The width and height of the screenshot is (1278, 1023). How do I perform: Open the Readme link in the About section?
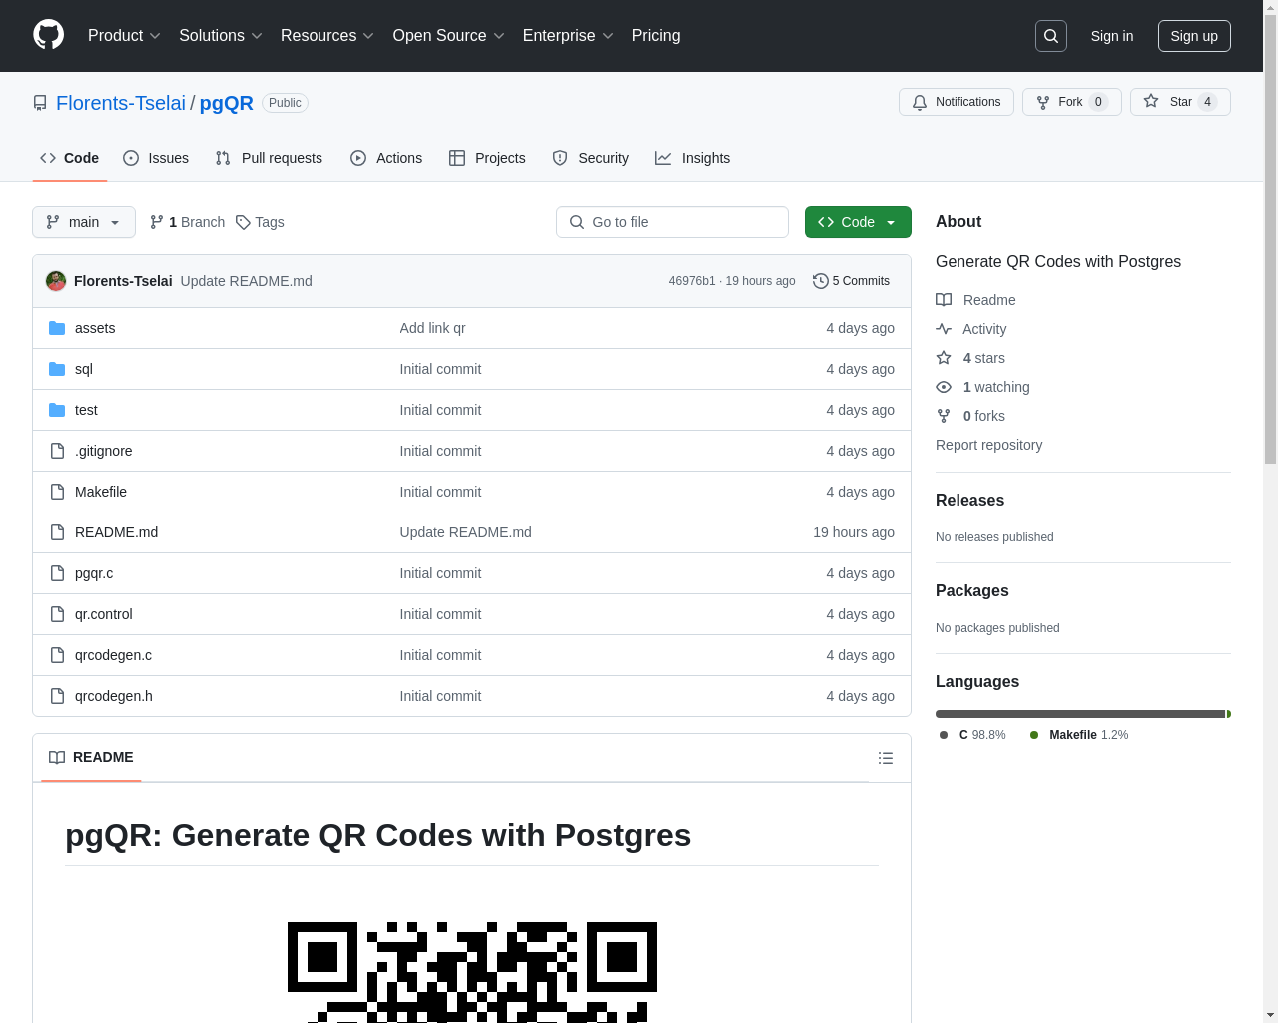click(975, 300)
